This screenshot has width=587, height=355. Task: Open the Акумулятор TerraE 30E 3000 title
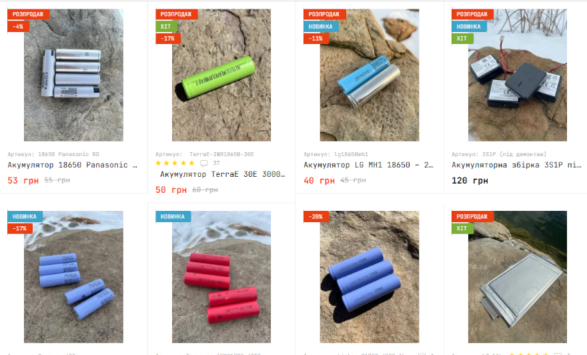click(222, 174)
